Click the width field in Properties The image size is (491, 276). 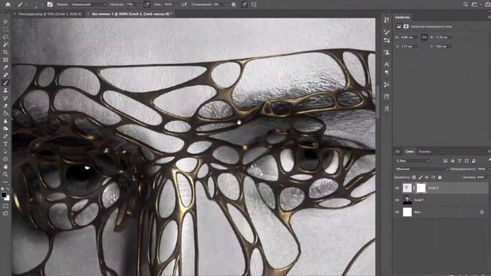tap(409, 38)
